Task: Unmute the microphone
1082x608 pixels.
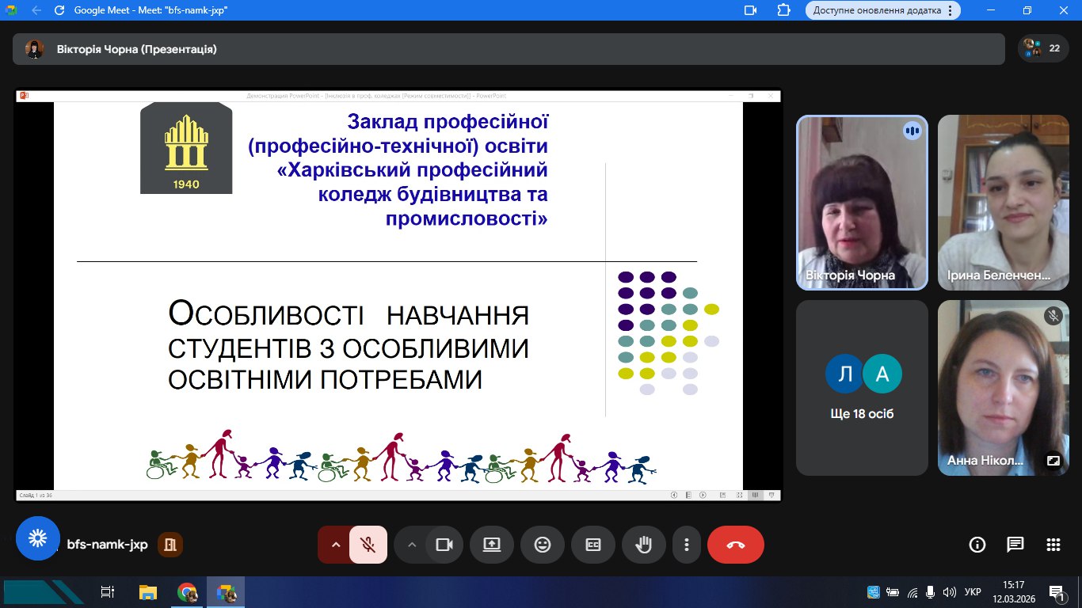Action: 368,545
